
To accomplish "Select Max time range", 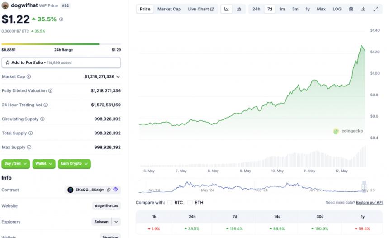I will (x=321, y=9).
